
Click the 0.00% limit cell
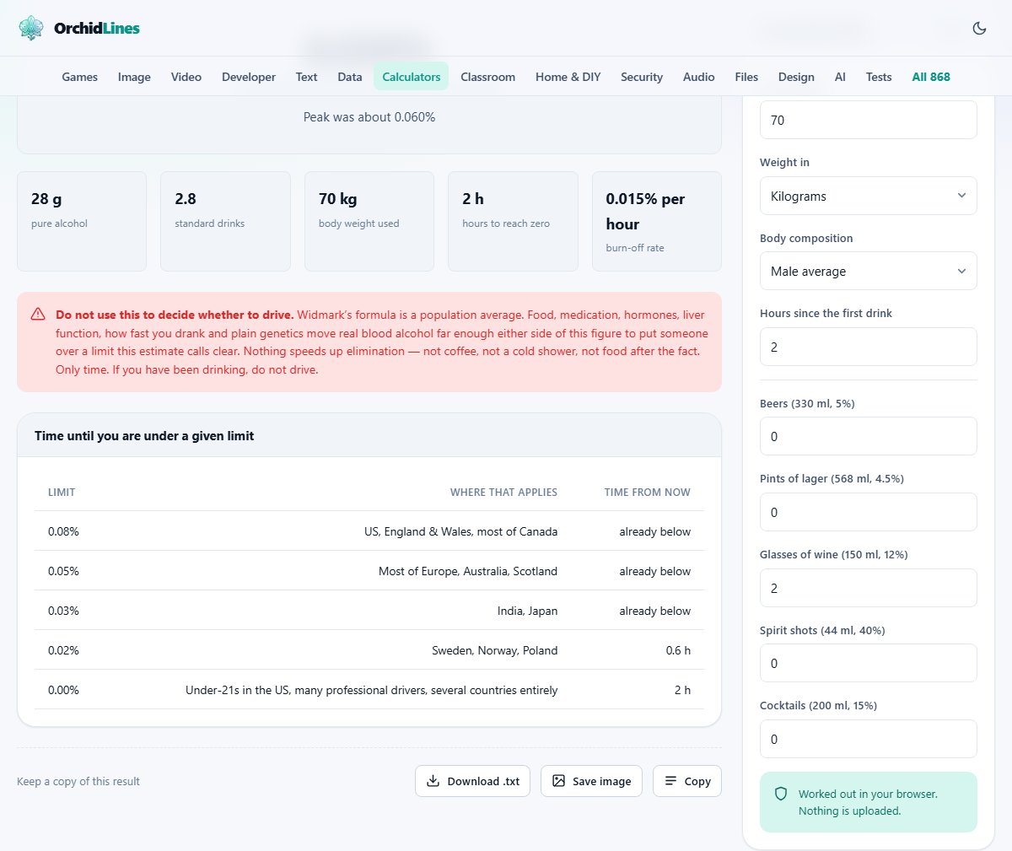(63, 690)
